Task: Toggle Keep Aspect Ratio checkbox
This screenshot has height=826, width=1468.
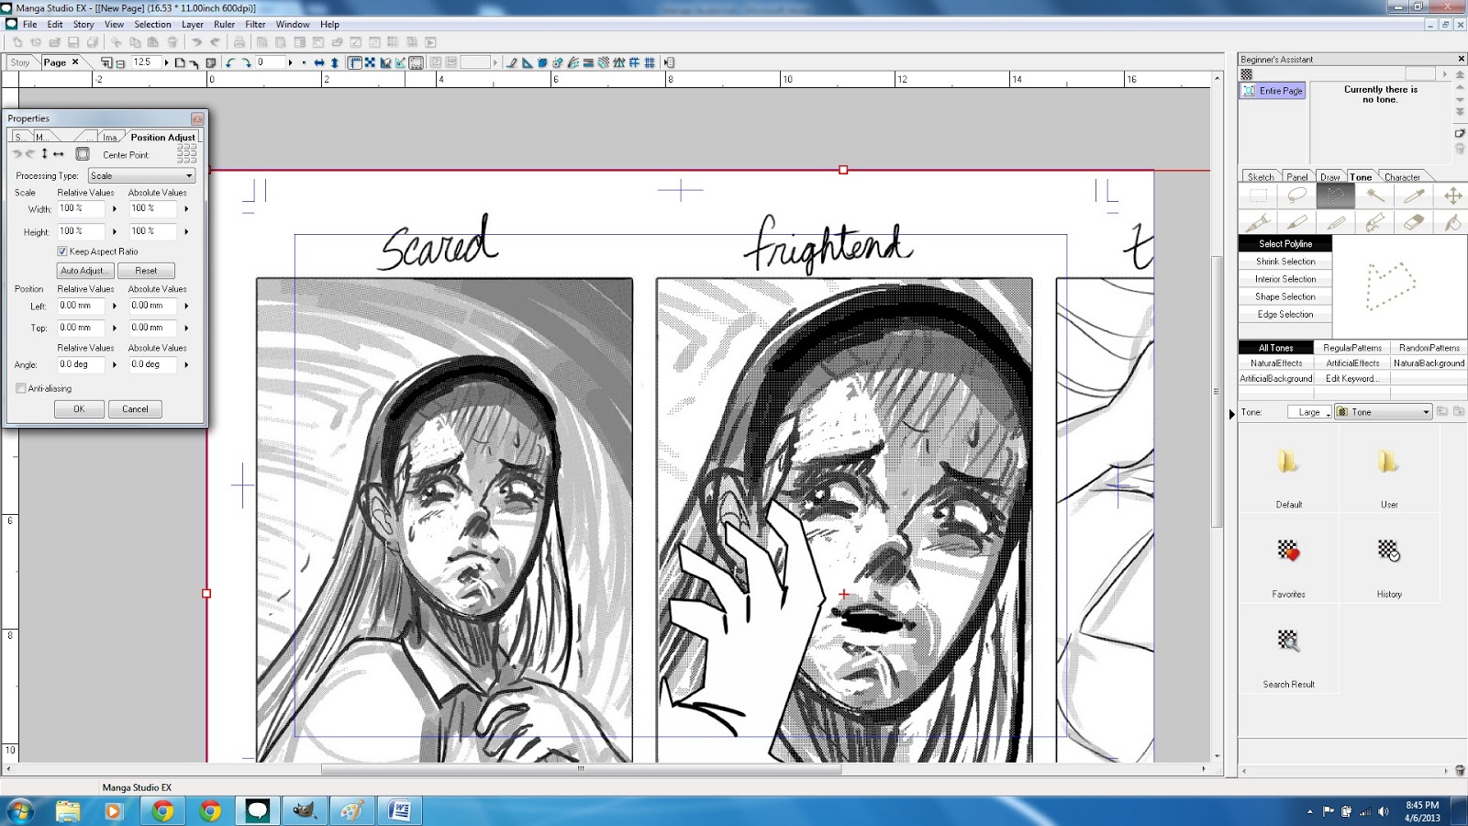Action: tap(62, 251)
